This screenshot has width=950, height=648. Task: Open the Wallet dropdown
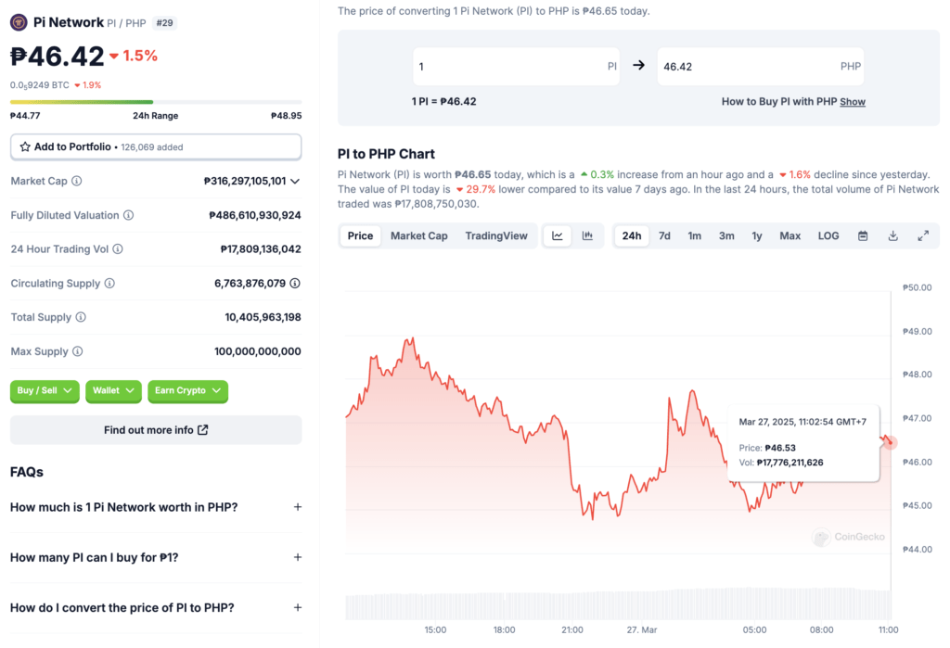113,390
